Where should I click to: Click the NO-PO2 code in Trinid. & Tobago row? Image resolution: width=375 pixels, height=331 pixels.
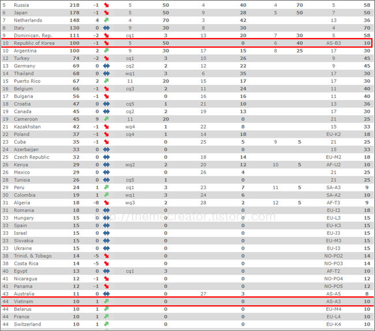pyautogui.click(x=333, y=256)
